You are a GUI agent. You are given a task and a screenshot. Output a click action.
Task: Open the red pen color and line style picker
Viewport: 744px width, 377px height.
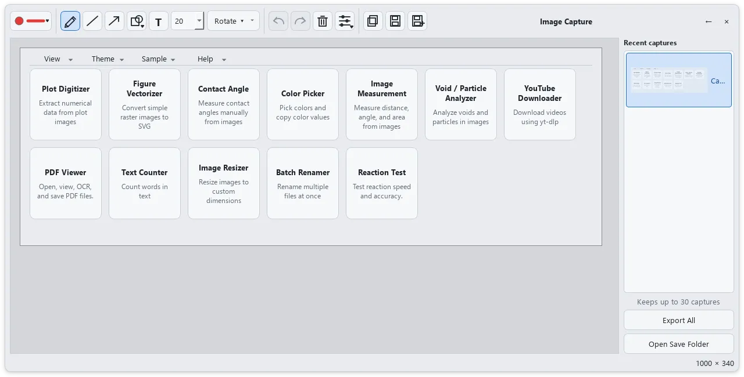(x=31, y=21)
